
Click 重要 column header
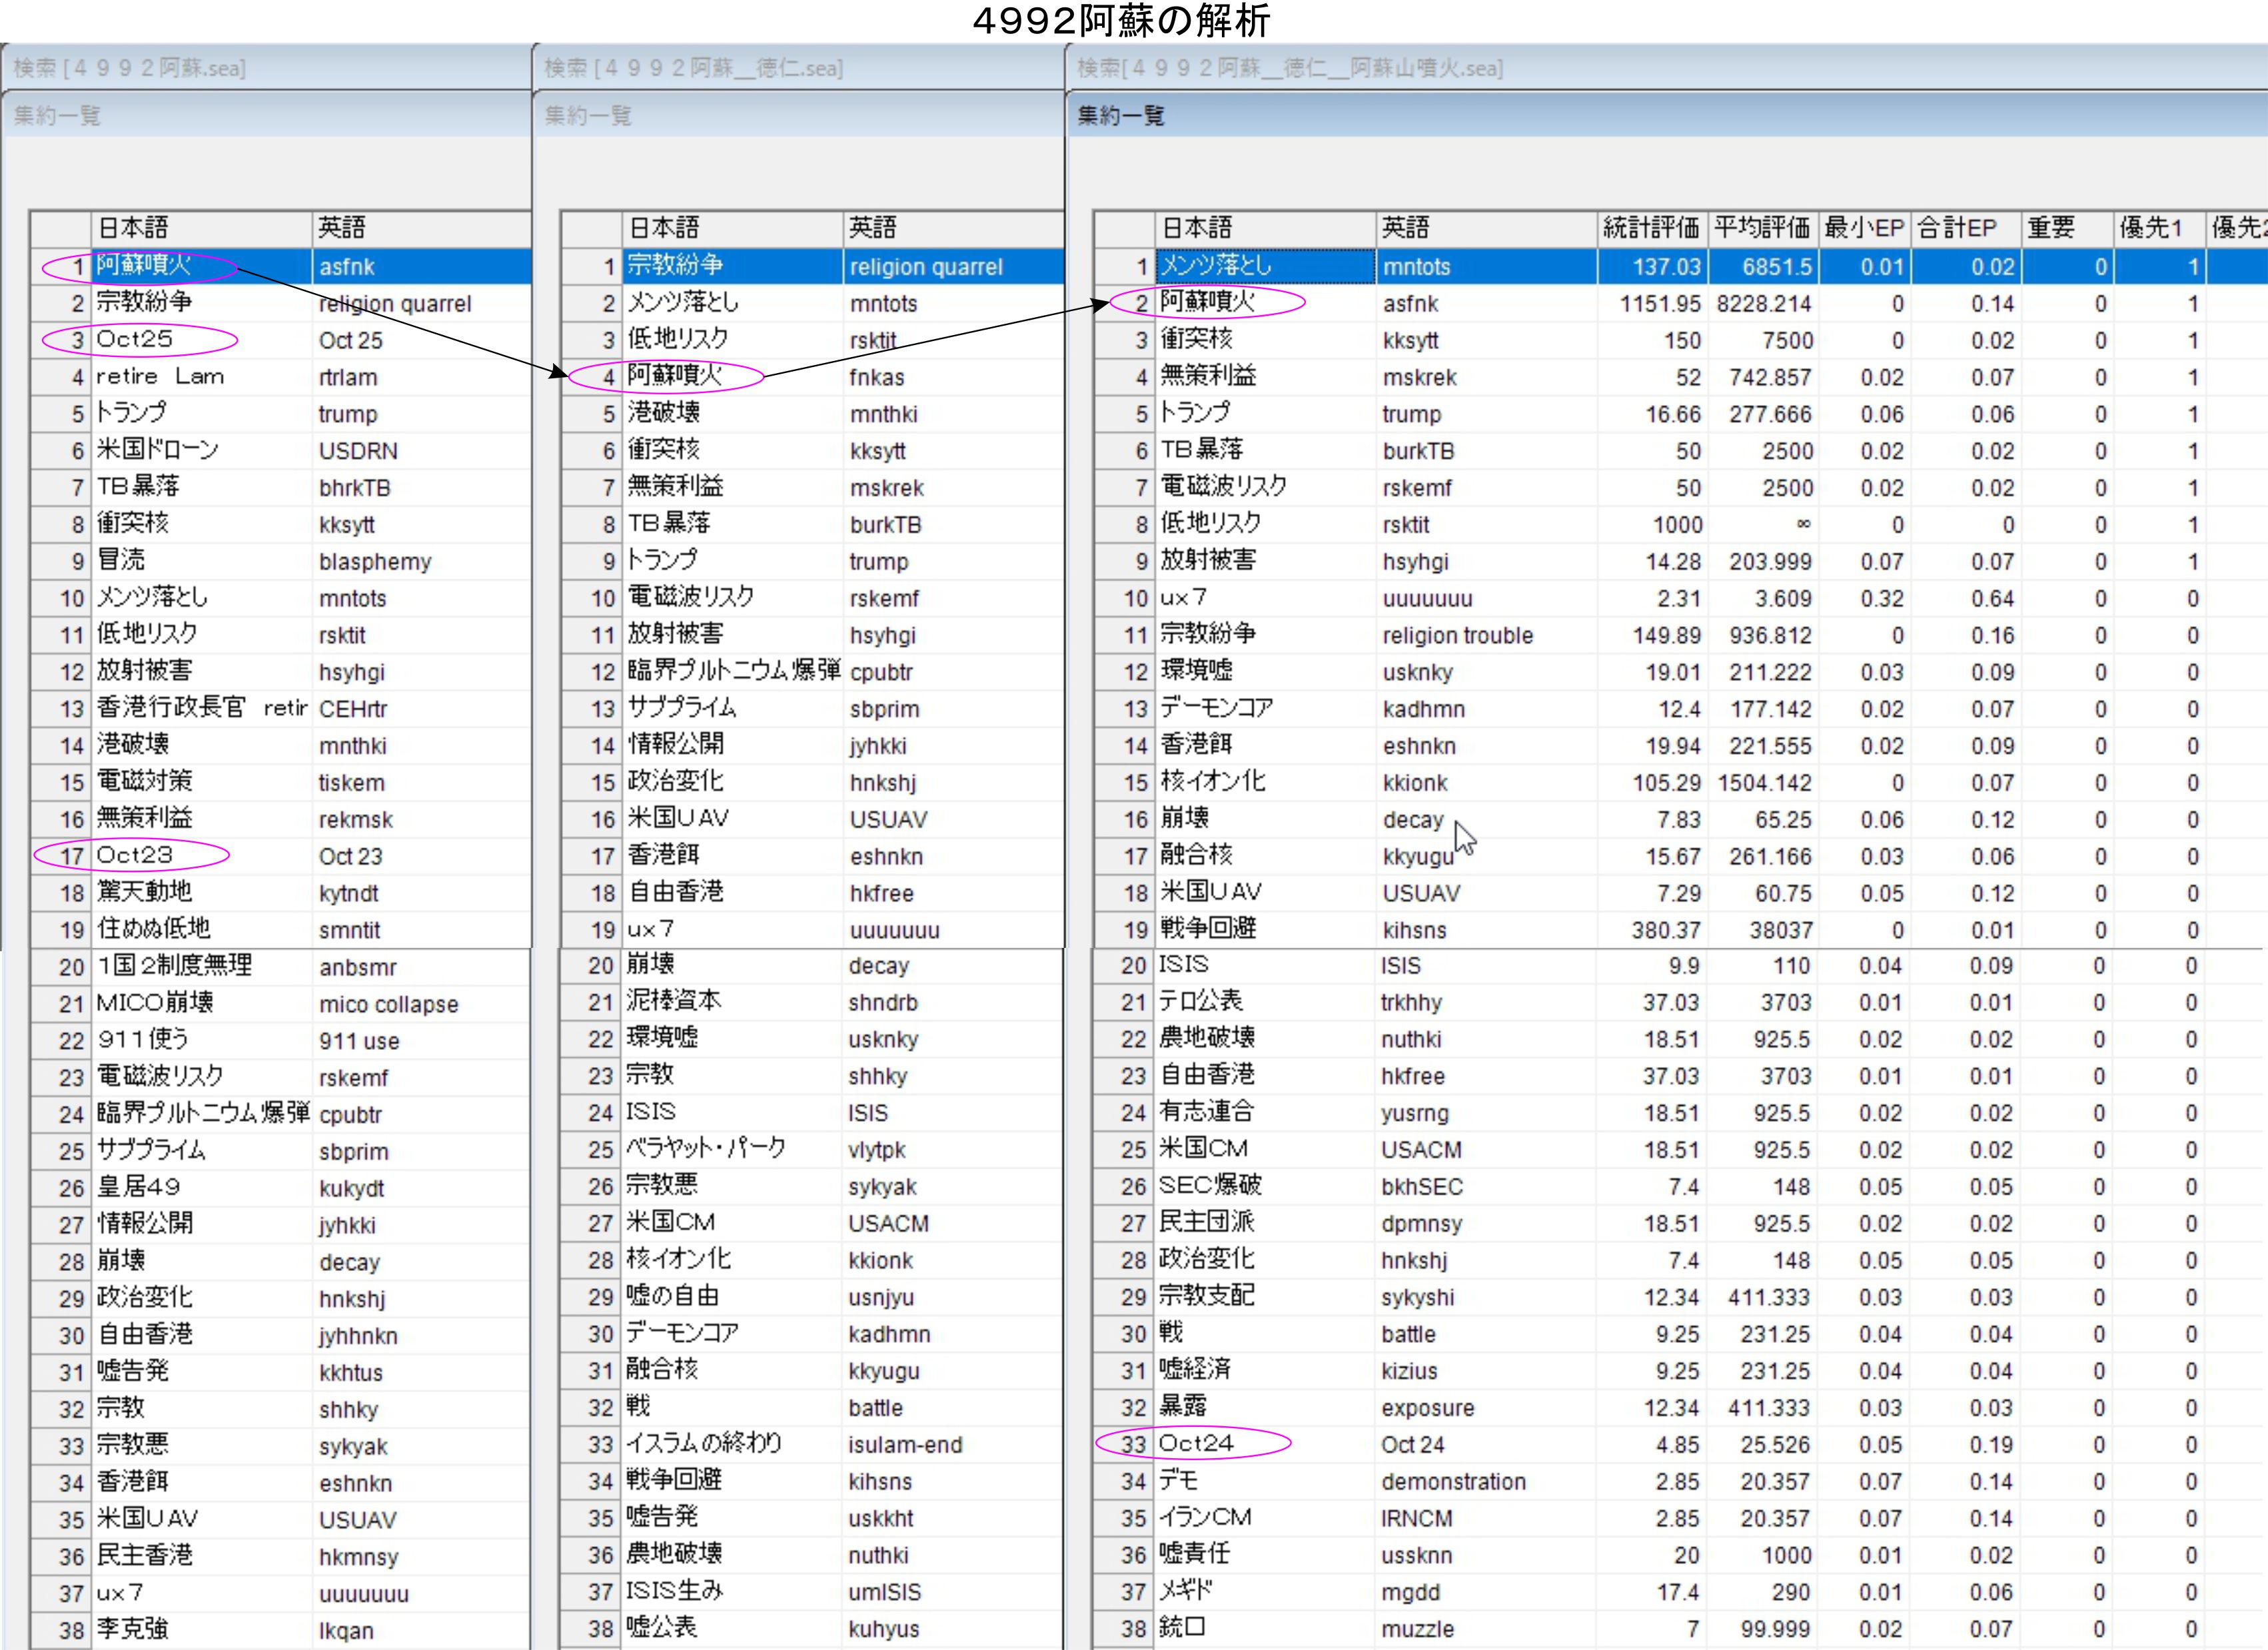2050,228
